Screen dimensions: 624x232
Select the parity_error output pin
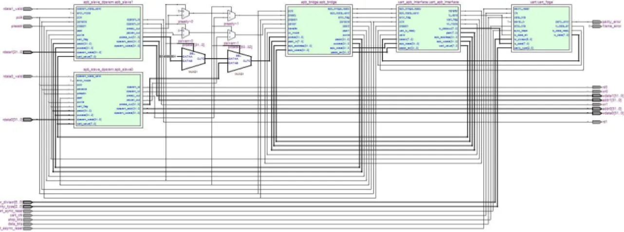(597, 22)
